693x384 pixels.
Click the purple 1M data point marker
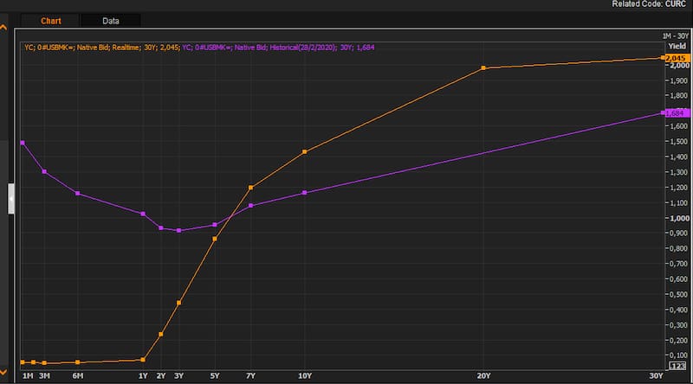(x=23, y=143)
